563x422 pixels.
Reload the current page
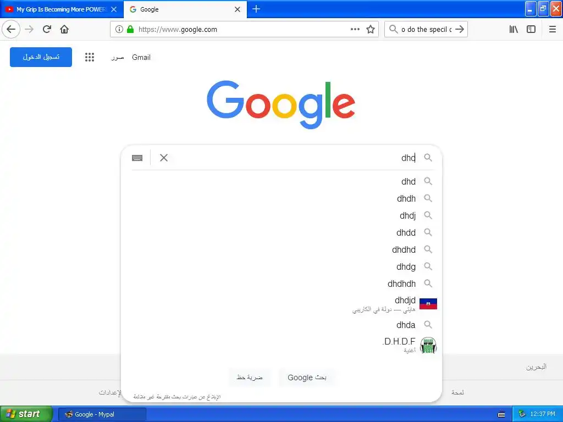point(47,29)
